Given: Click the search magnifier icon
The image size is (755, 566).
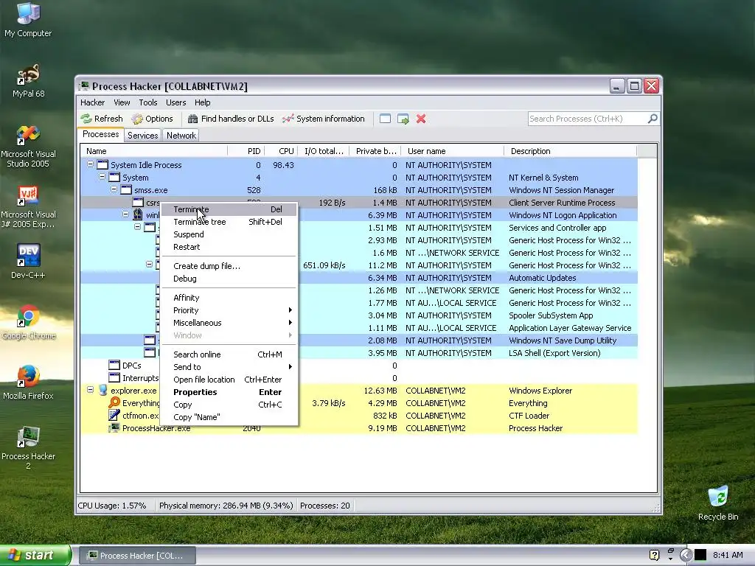Looking at the screenshot, I should [x=653, y=119].
